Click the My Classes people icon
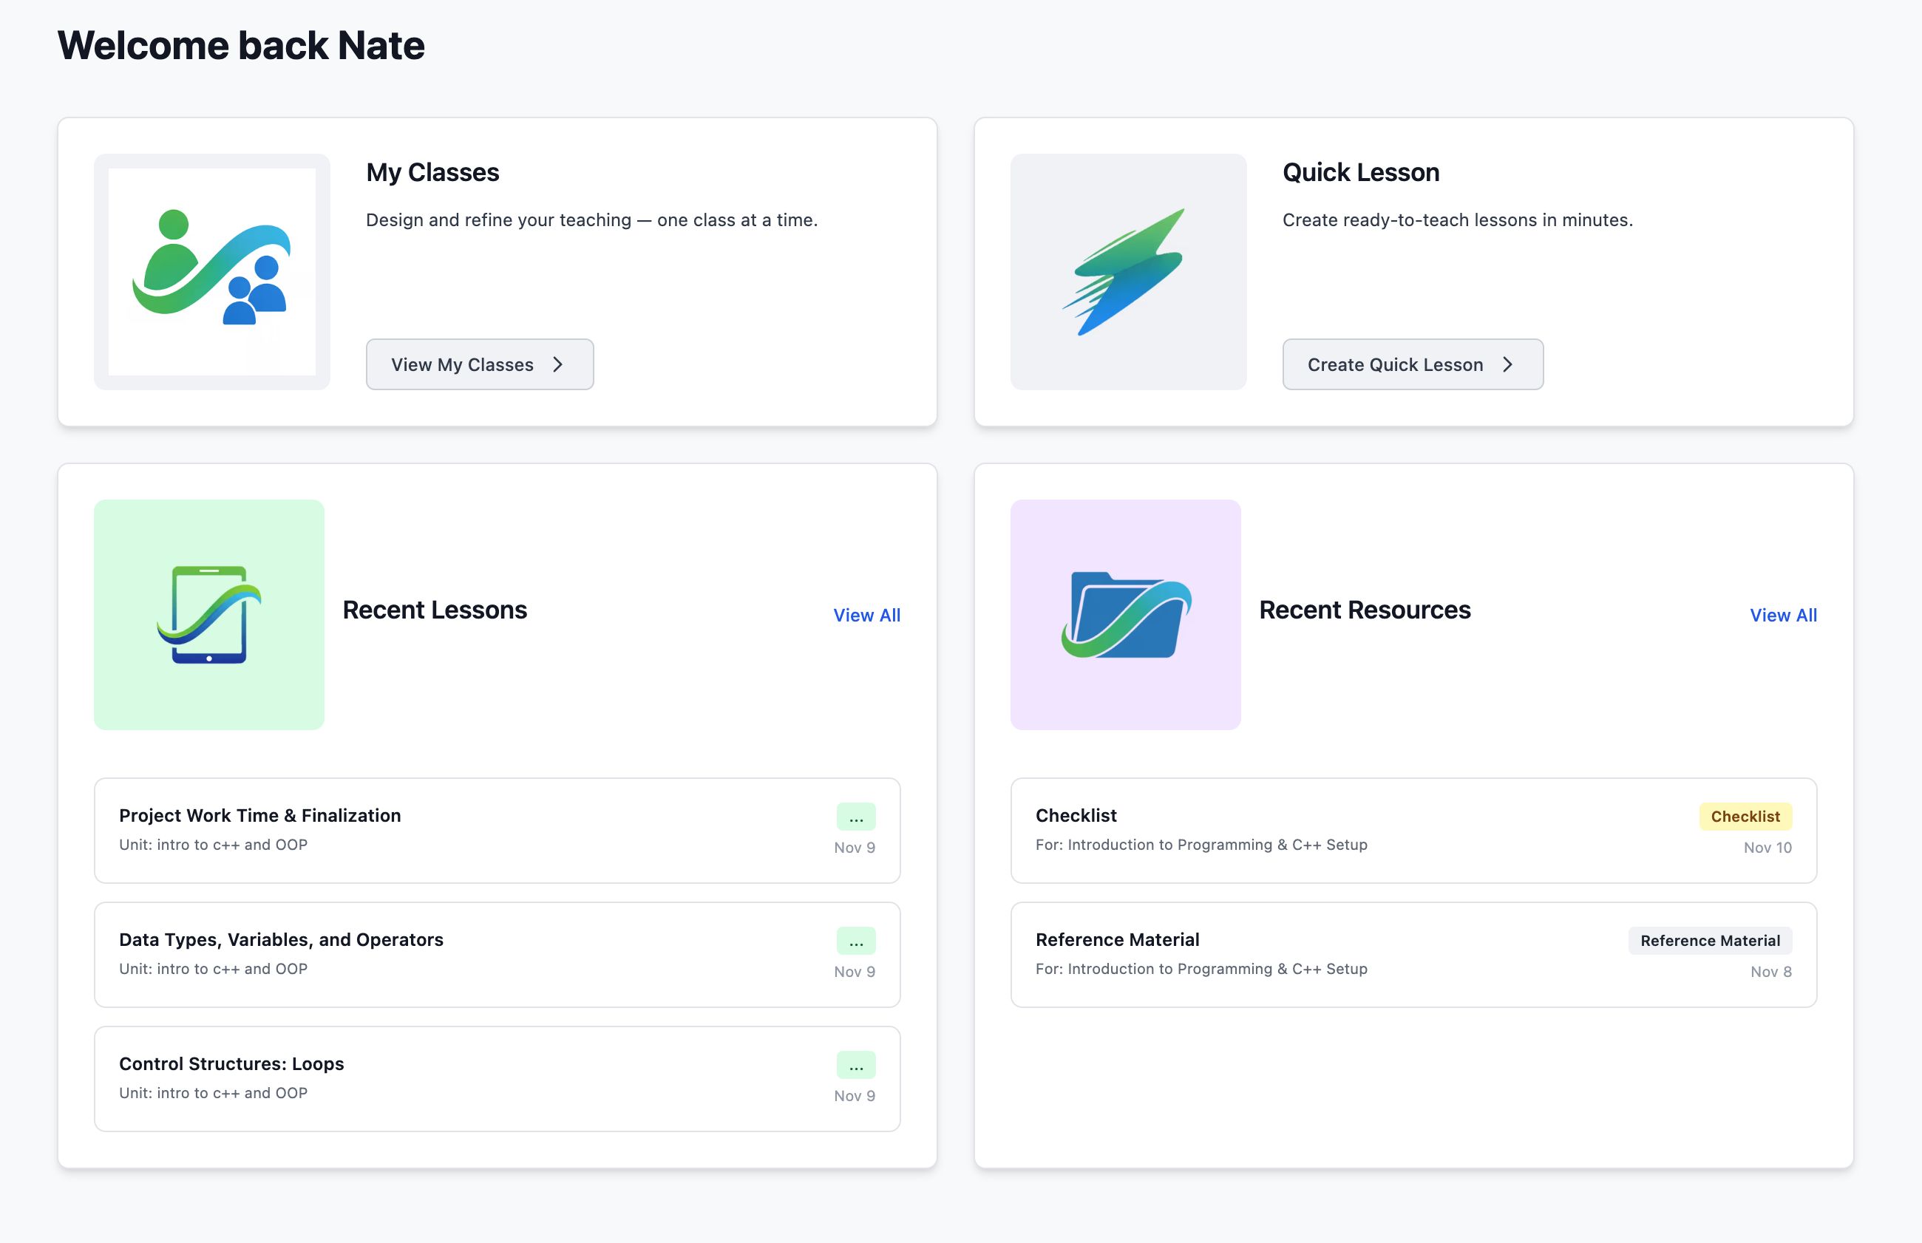This screenshot has height=1243, width=1922. tap(211, 270)
